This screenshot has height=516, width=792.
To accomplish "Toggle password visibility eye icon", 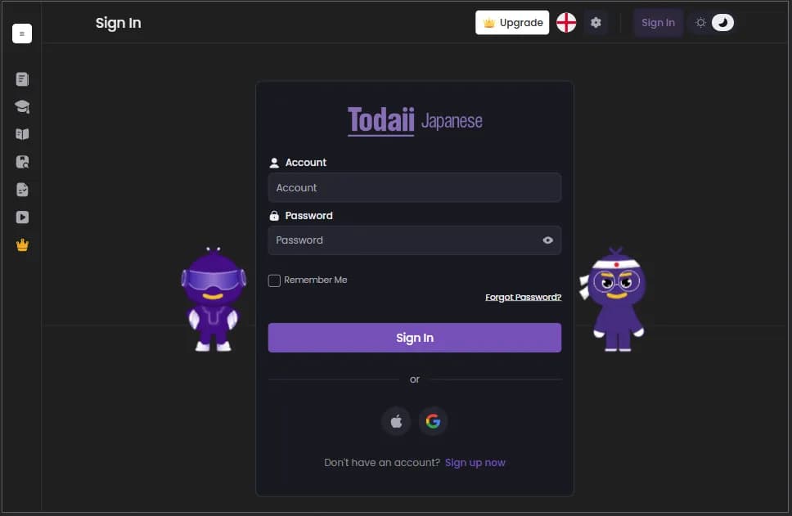I will click(547, 240).
